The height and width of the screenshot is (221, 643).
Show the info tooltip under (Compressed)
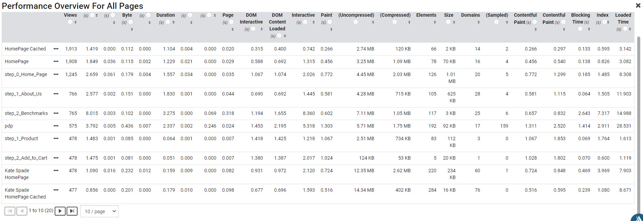pos(395,22)
